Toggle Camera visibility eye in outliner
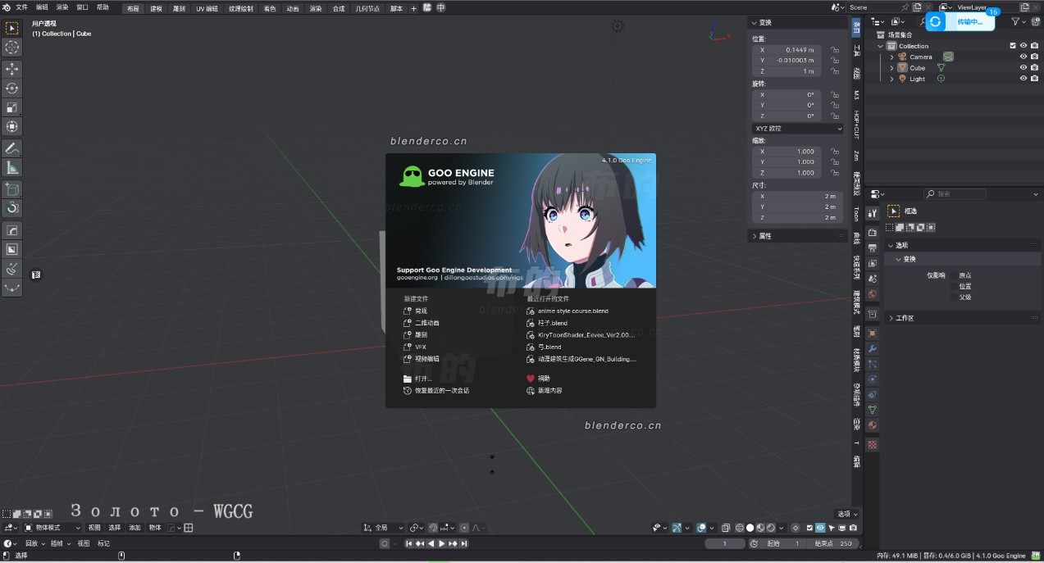1044x563 pixels. pyautogui.click(x=1023, y=57)
